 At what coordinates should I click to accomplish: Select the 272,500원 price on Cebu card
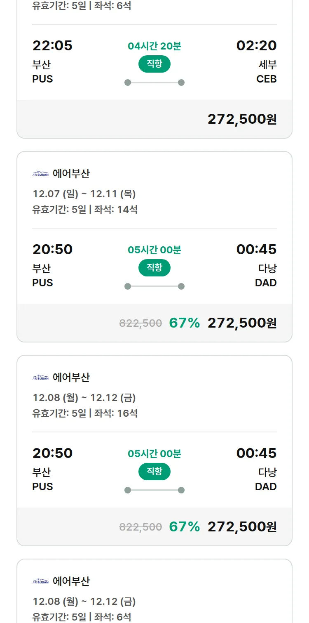(x=242, y=119)
